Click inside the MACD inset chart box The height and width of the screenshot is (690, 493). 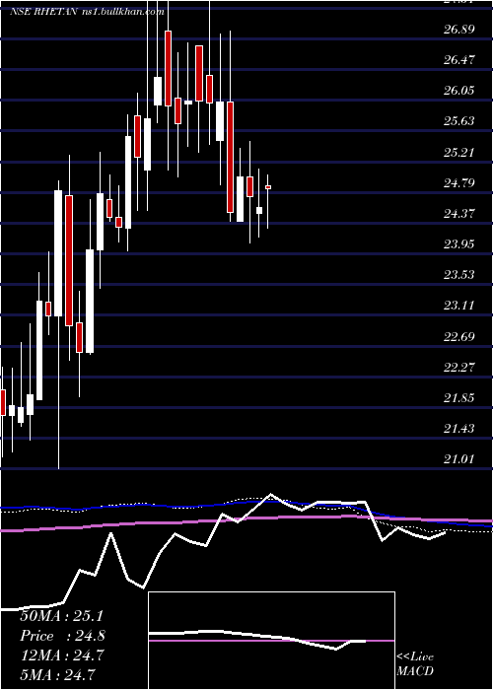tap(271, 641)
